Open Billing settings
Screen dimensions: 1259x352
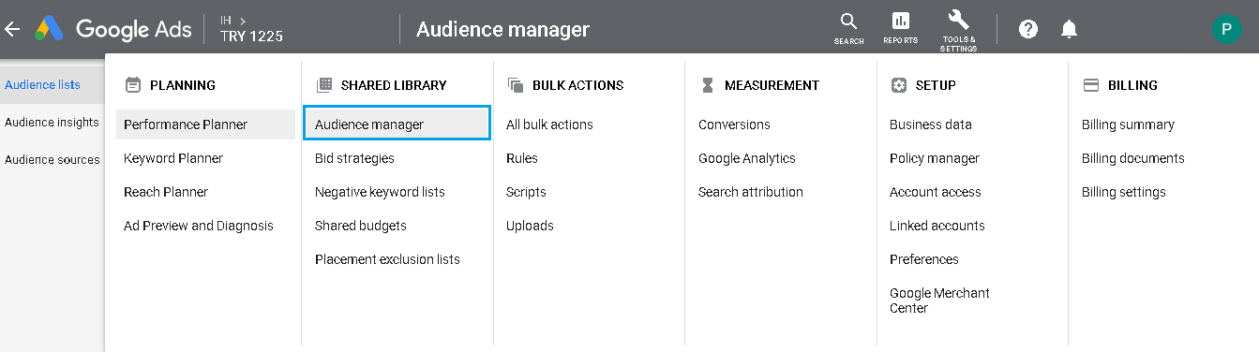1124,192
